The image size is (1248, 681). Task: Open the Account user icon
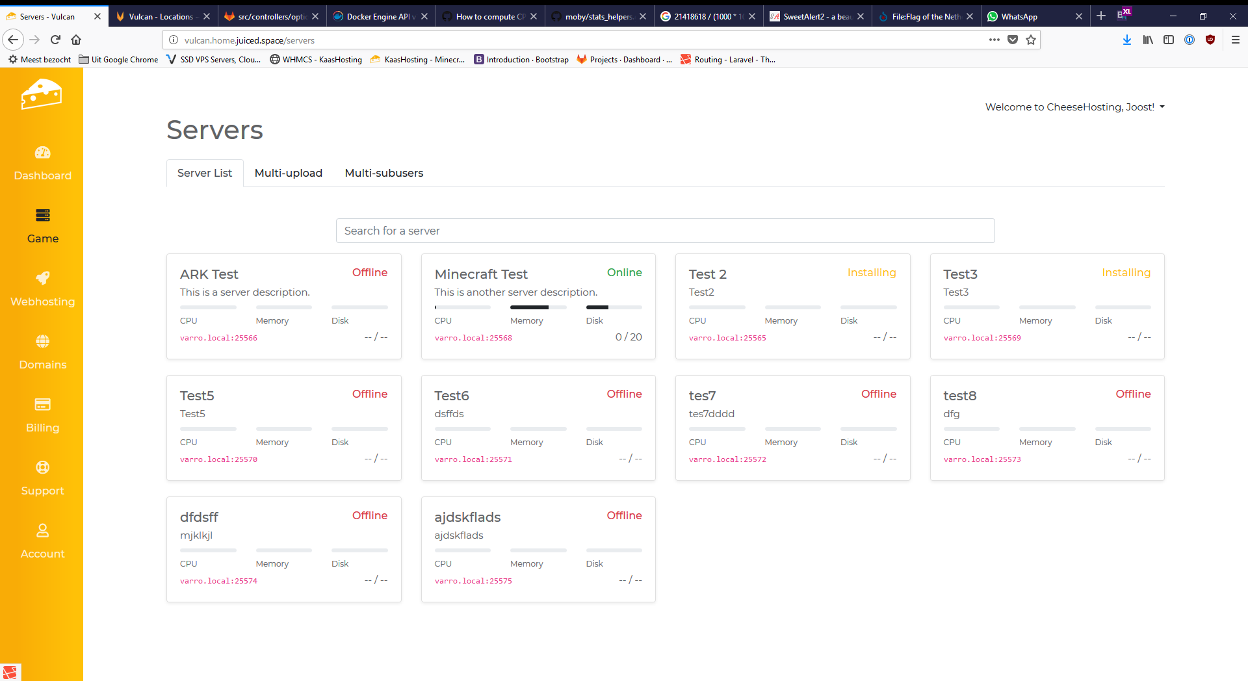coord(42,530)
